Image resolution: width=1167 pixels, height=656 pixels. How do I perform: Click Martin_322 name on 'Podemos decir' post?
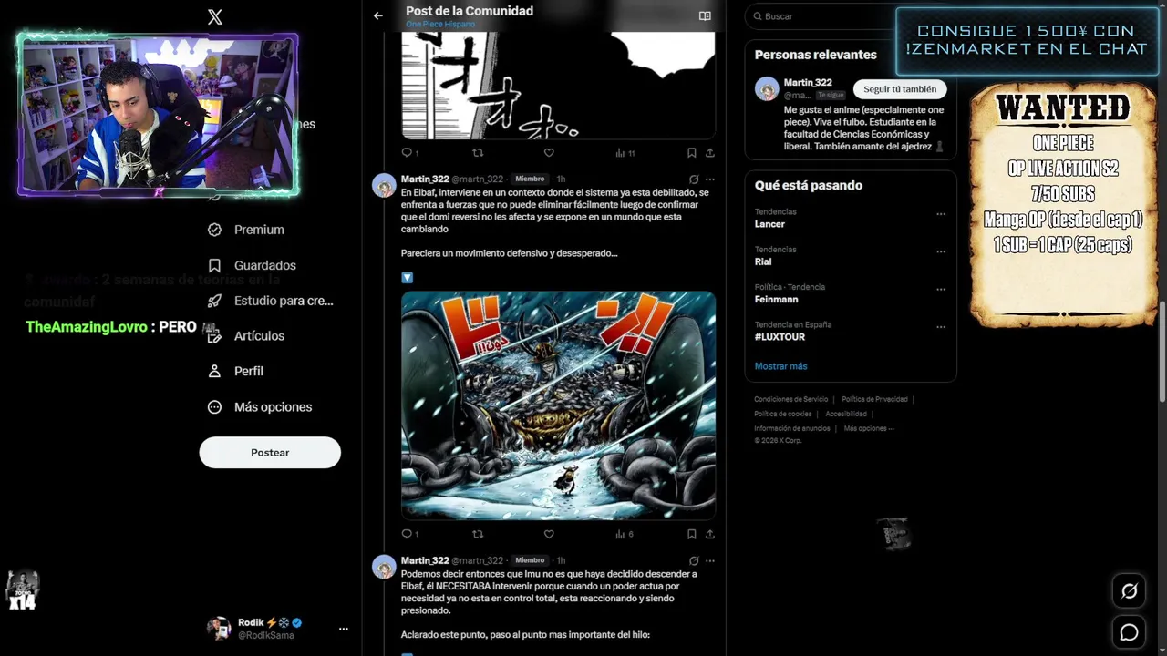pos(425,560)
